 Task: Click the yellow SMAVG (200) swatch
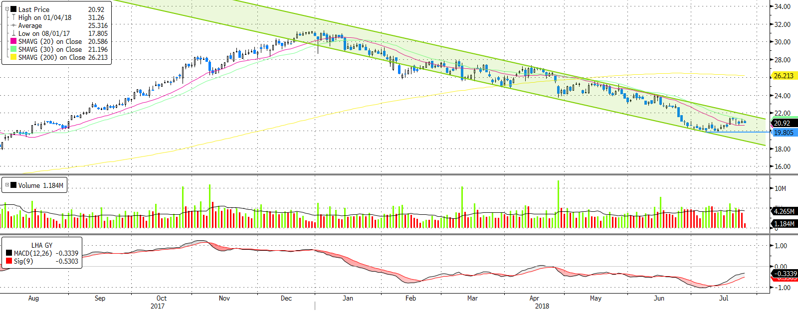pyautogui.click(x=14, y=57)
